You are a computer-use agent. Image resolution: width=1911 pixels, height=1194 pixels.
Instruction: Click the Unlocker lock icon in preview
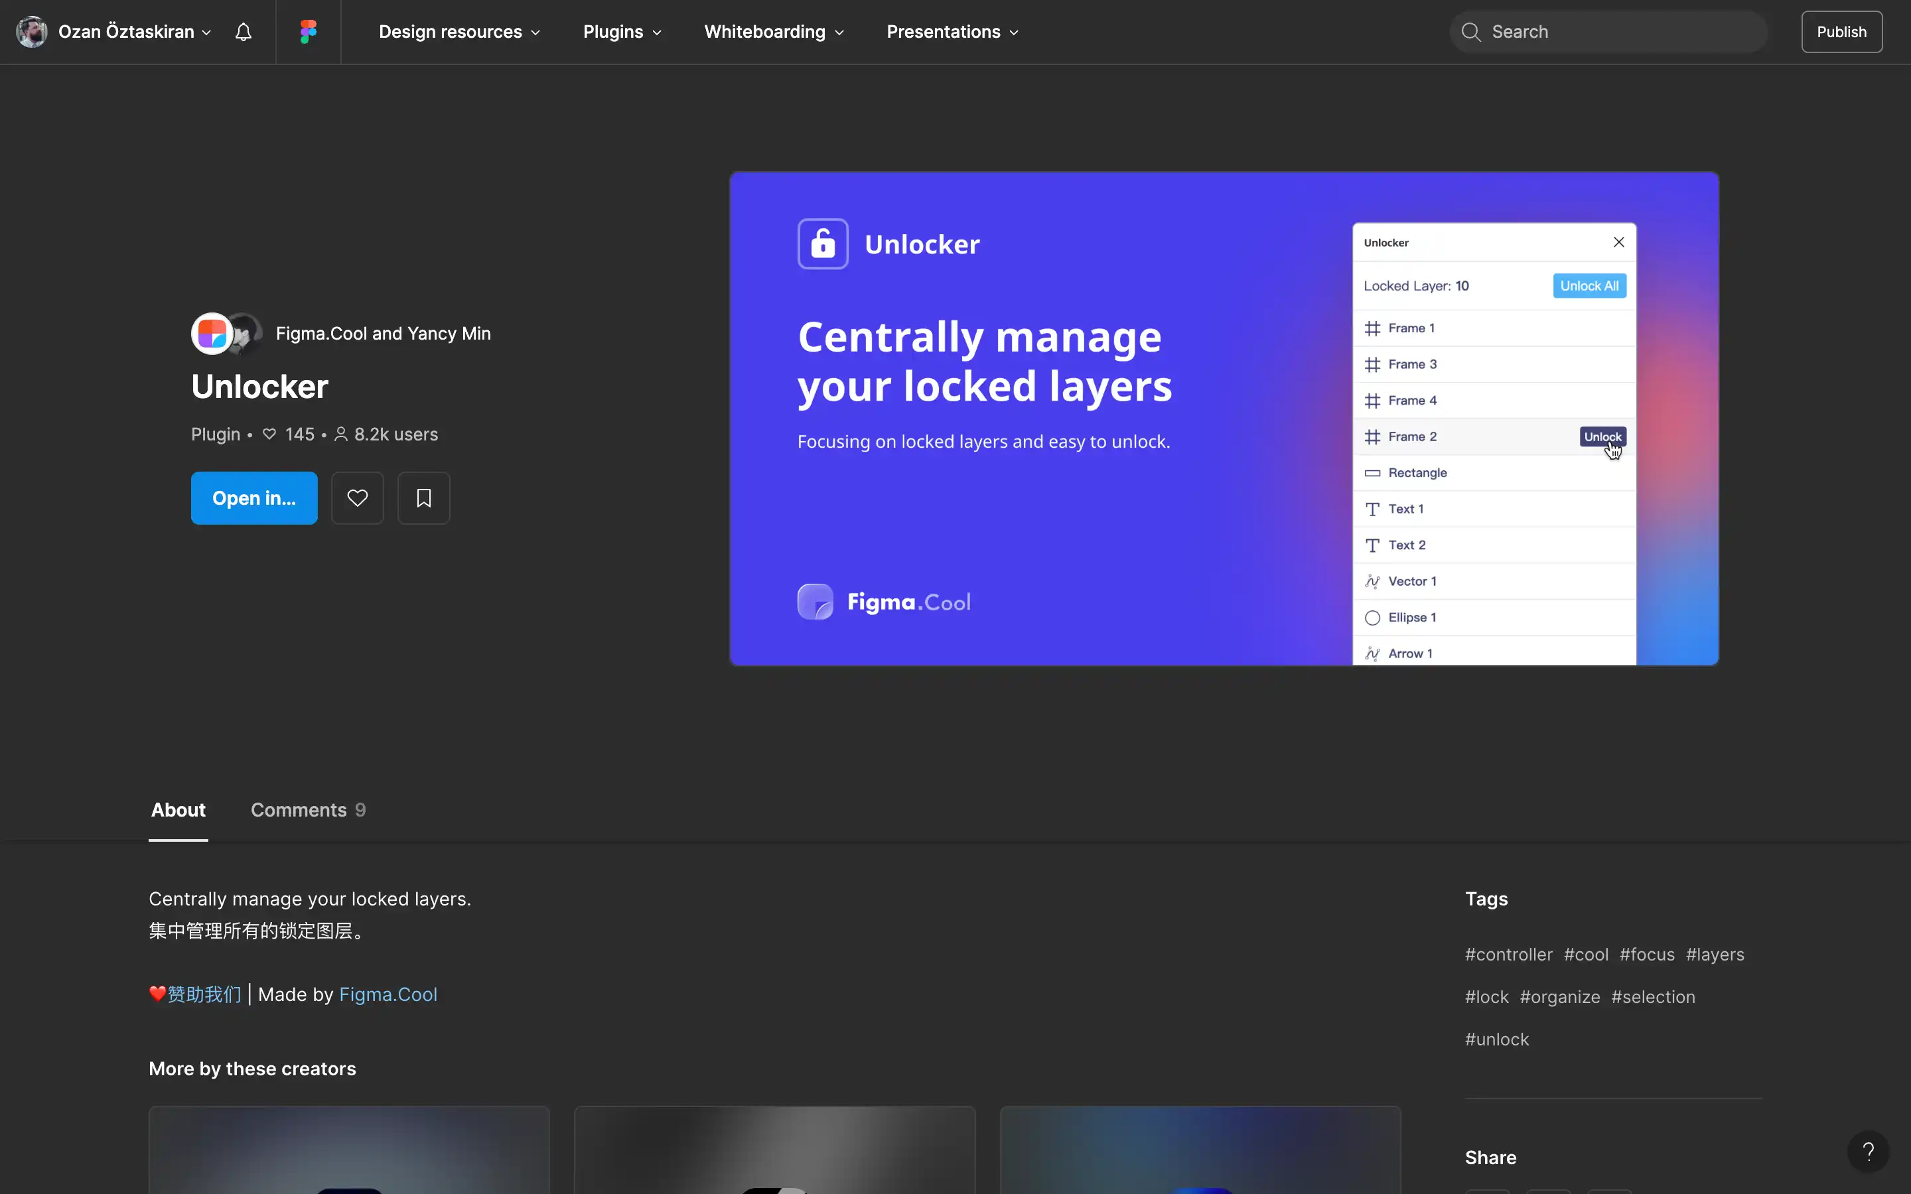(x=823, y=244)
